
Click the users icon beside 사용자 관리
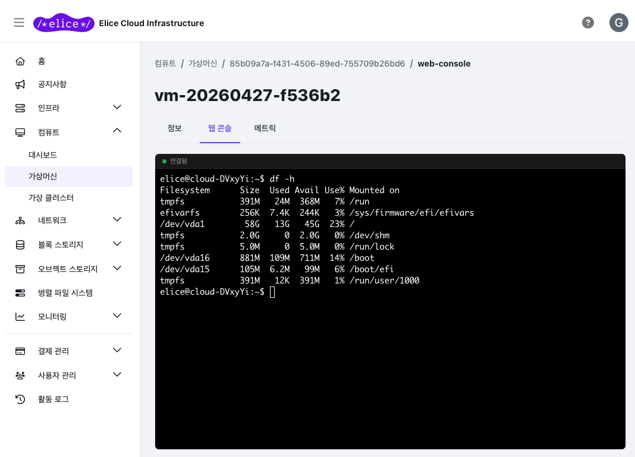[x=20, y=375]
